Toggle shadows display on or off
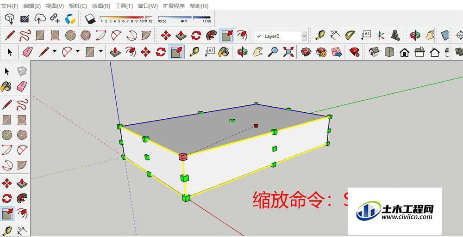 pyautogui.click(x=90, y=19)
